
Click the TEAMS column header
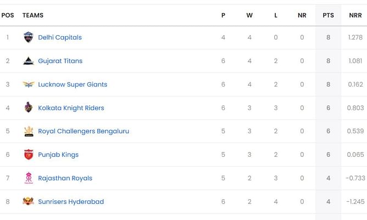click(33, 15)
